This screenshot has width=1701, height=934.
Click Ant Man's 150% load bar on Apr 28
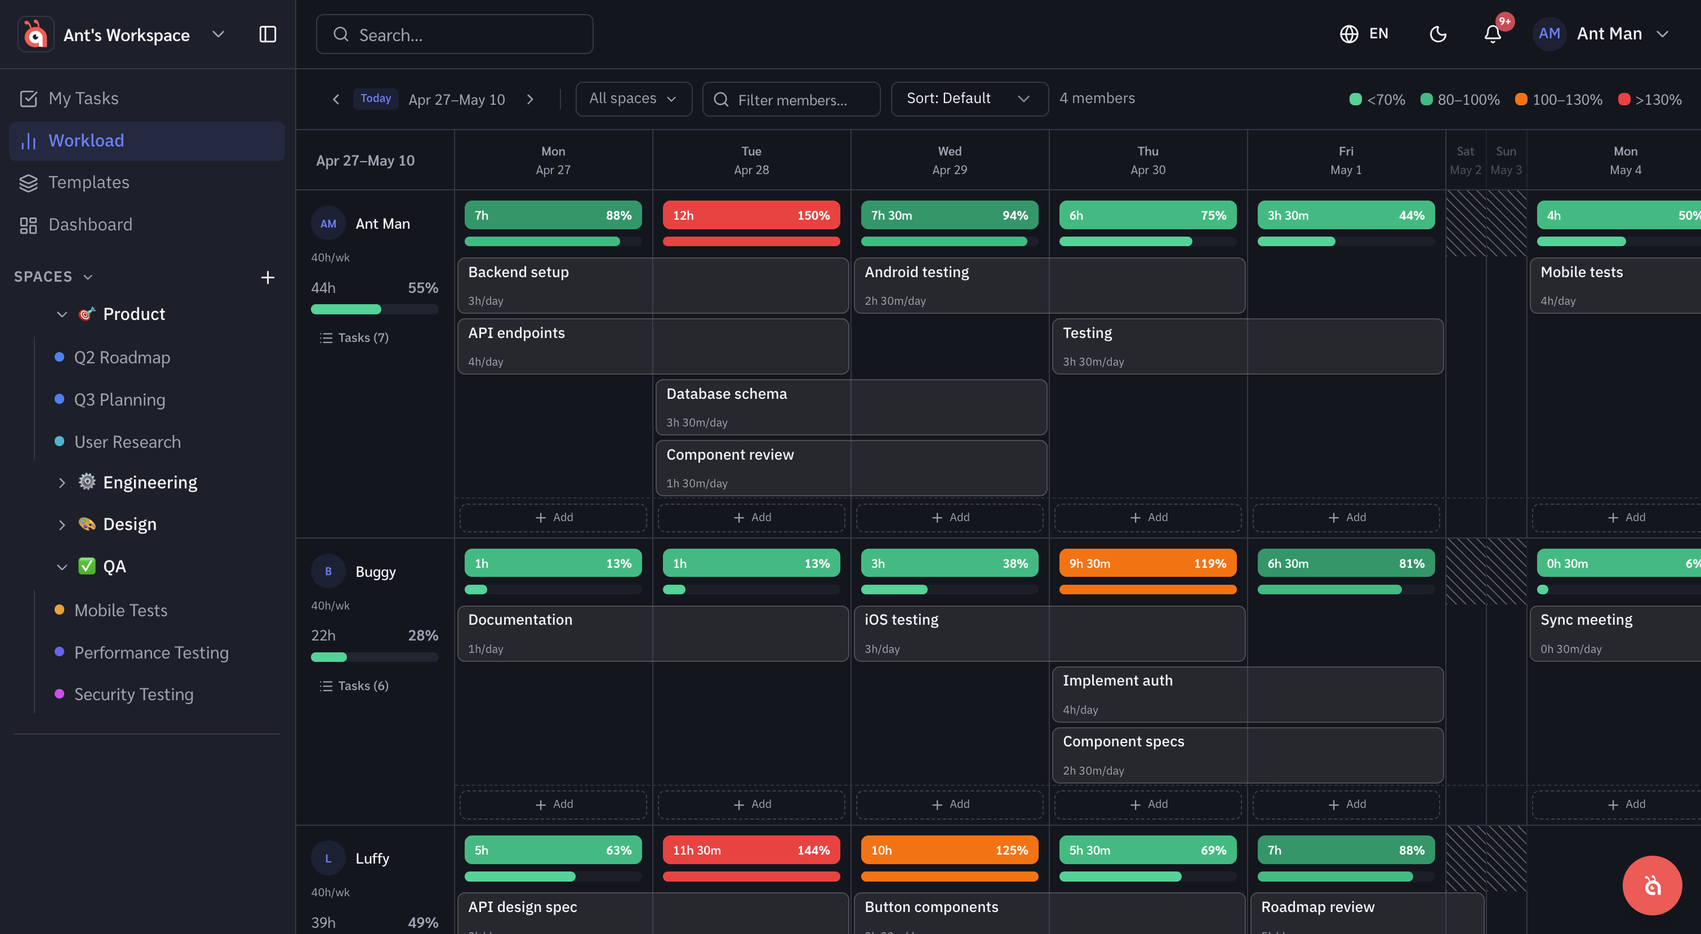point(751,215)
